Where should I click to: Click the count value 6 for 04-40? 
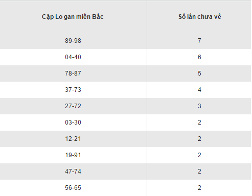(x=199, y=57)
